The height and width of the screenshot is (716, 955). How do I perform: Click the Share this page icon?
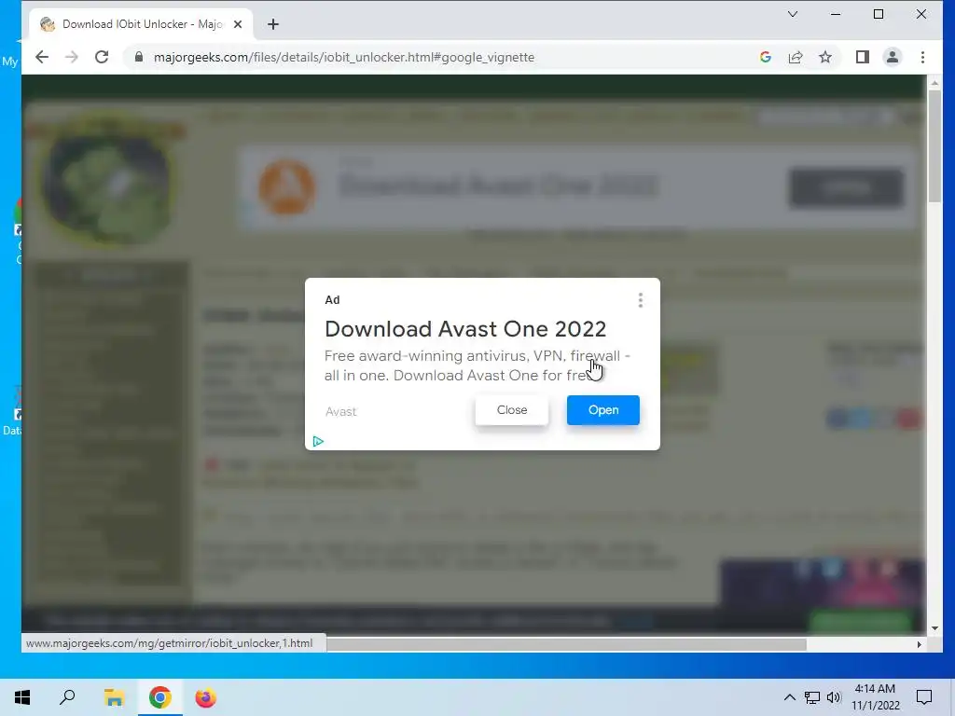(796, 57)
